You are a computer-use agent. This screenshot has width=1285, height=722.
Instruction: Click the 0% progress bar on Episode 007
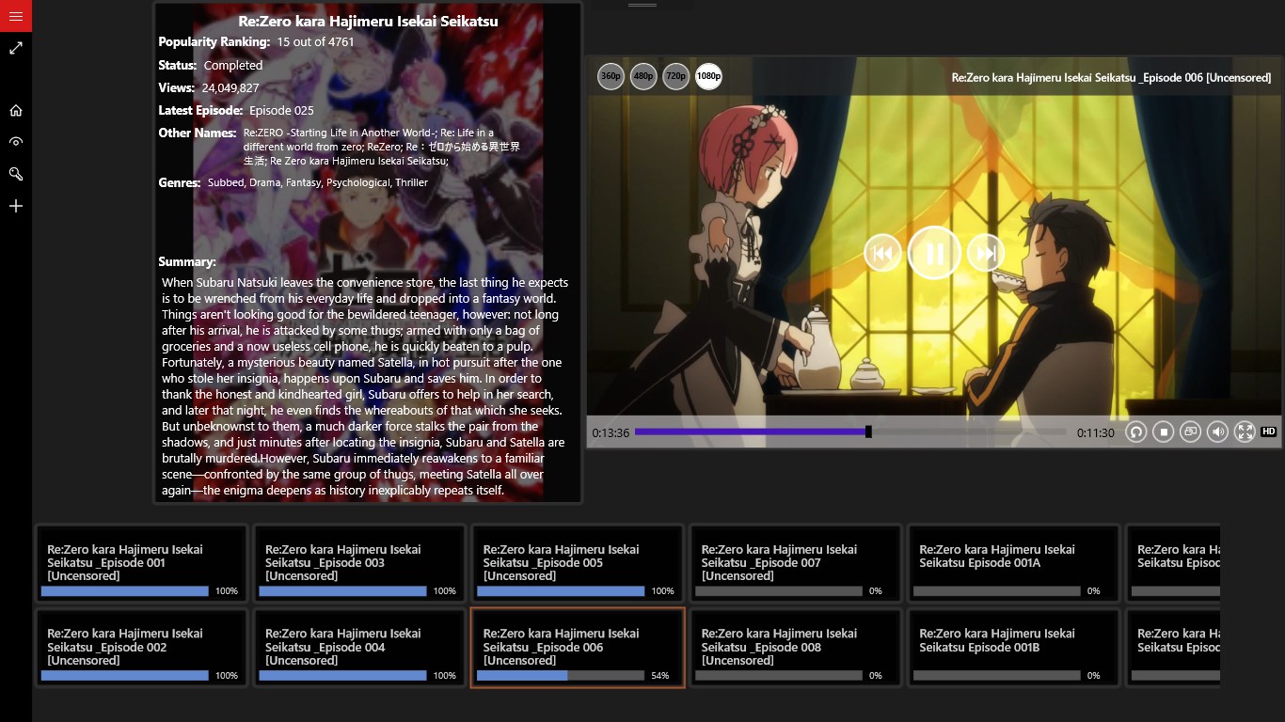pos(779,591)
